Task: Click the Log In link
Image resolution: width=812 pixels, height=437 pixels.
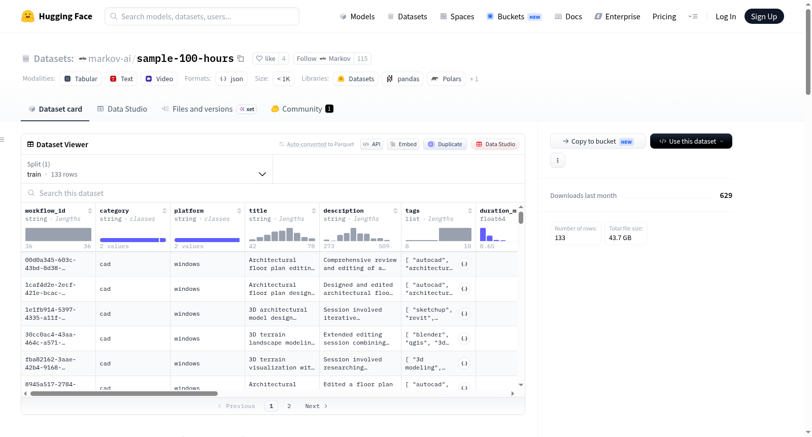Action: (x=726, y=16)
